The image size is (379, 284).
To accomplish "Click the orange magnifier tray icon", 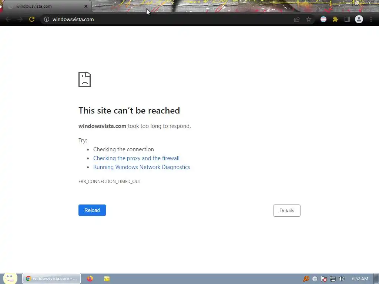I will coord(306,279).
